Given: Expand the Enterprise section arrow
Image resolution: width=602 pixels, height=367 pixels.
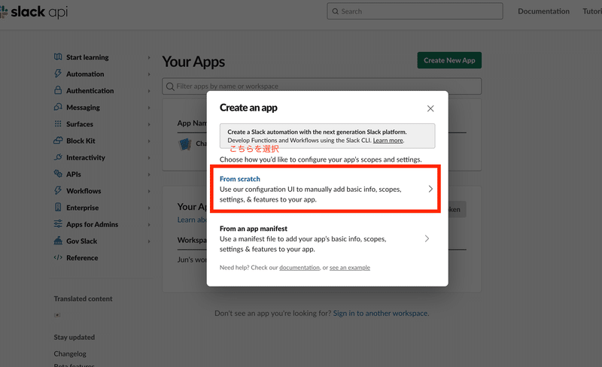Looking at the screenshot, I should (x=149, y=208).
